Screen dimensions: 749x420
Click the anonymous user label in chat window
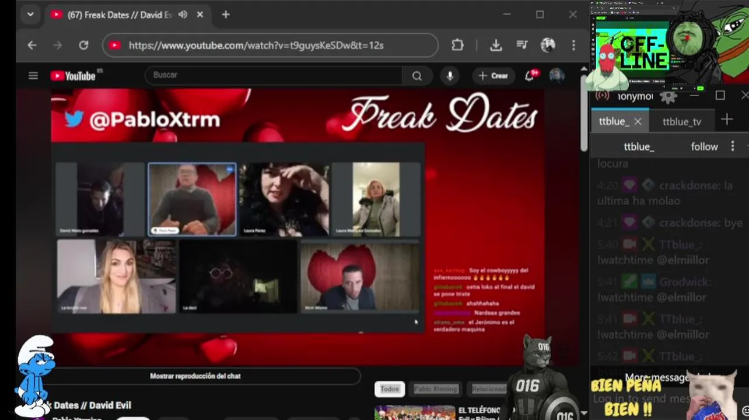click(635, 96)
